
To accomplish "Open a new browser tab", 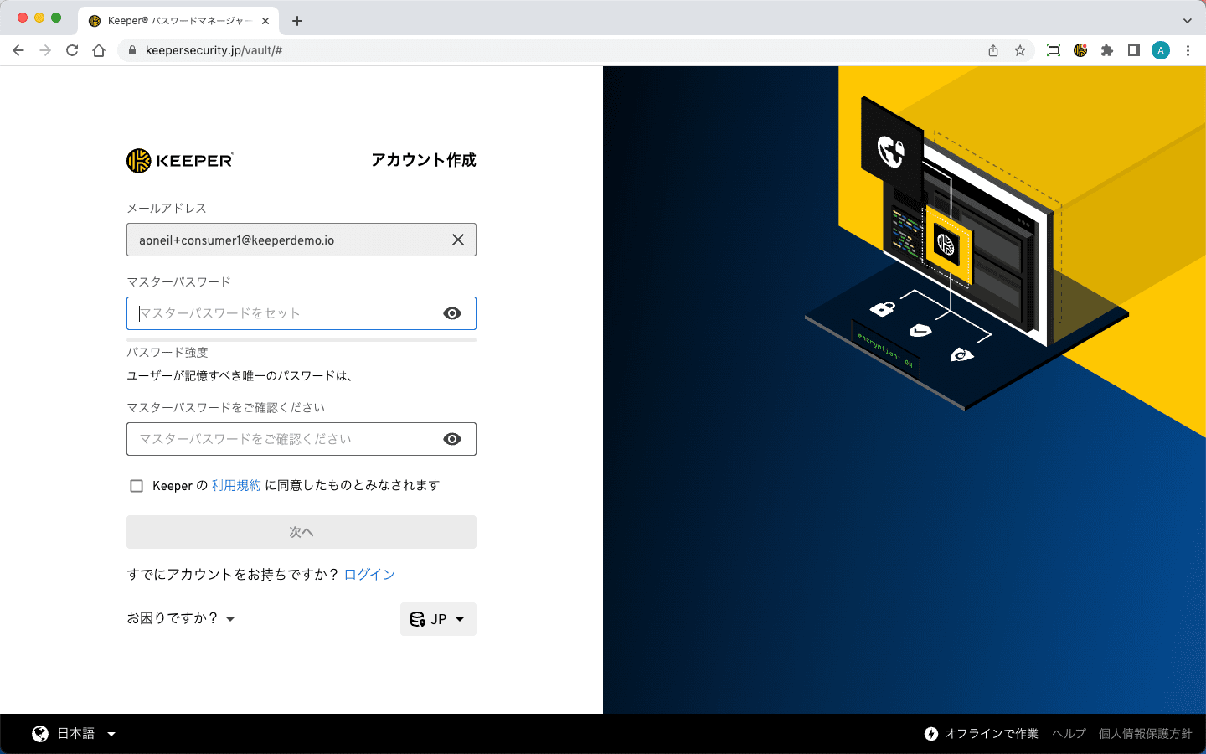I will 297,21.
